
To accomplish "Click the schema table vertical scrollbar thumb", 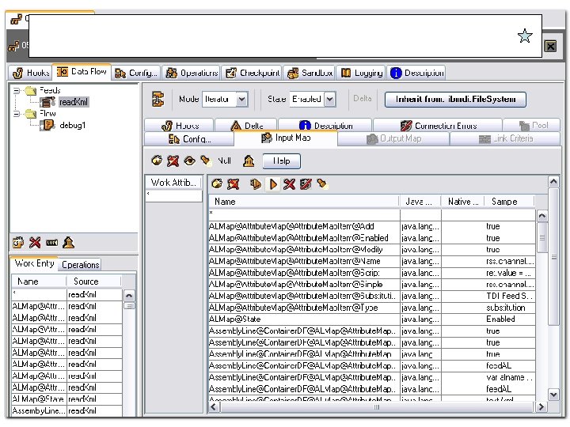I will click(542, 237).
